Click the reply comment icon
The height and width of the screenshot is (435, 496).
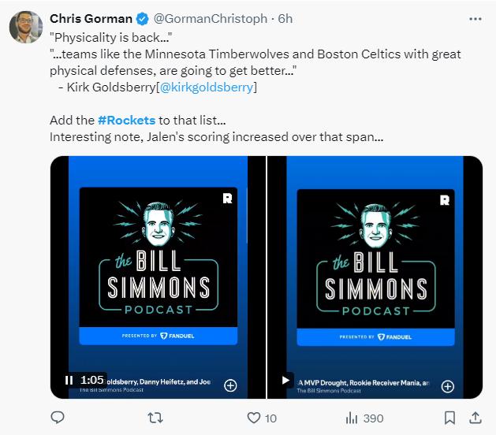[x=58, y=418]
